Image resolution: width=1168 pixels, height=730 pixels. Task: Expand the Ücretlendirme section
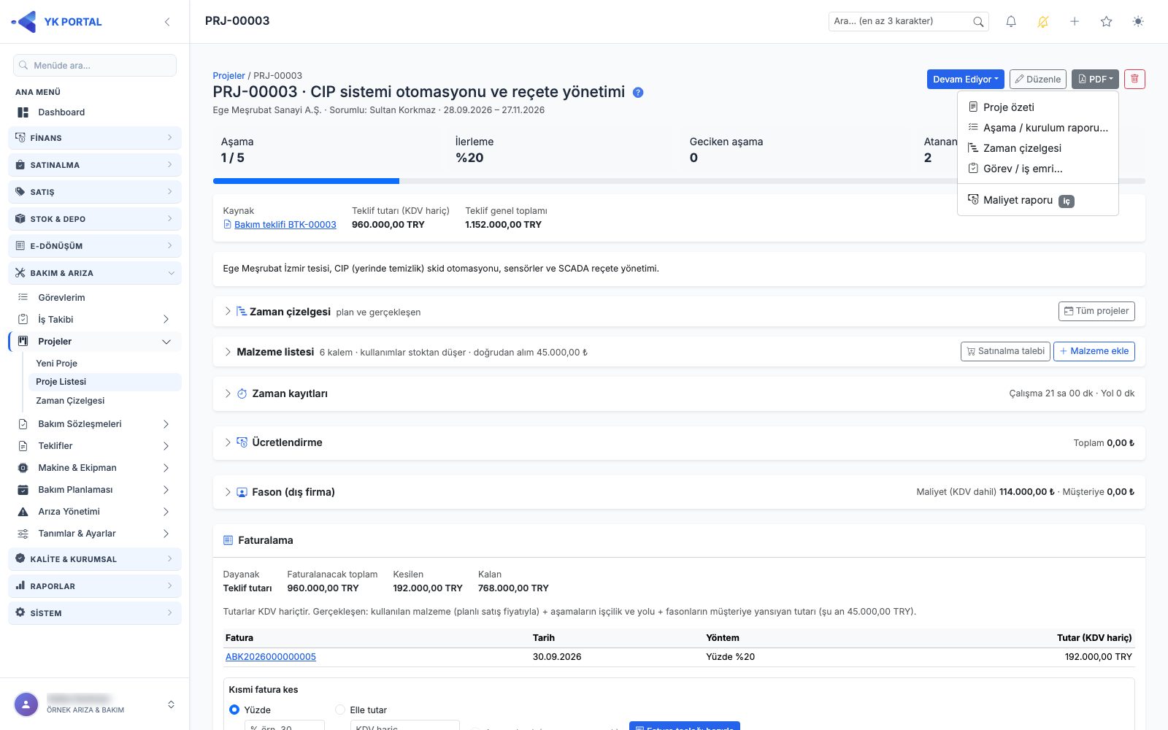click(228, 442)
